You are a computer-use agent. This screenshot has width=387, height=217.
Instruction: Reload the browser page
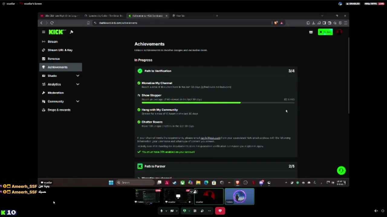(x=52, y=23)
